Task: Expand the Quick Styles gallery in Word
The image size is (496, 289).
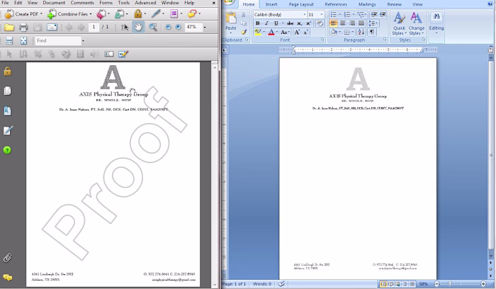Action: point(398,23)
